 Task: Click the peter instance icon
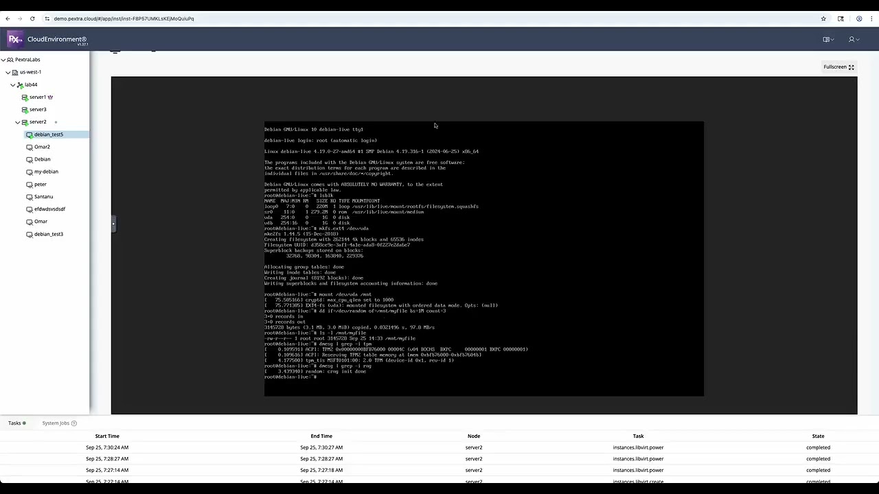pos(30,185)
